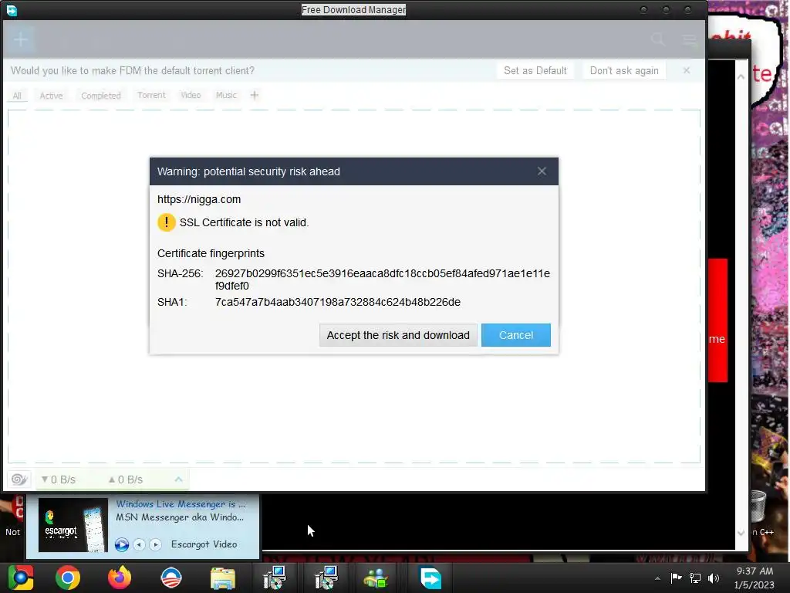Screen dimensions: 790x593
Task: Click the SHA1 fingerprint value
Action: click(338, 302)
